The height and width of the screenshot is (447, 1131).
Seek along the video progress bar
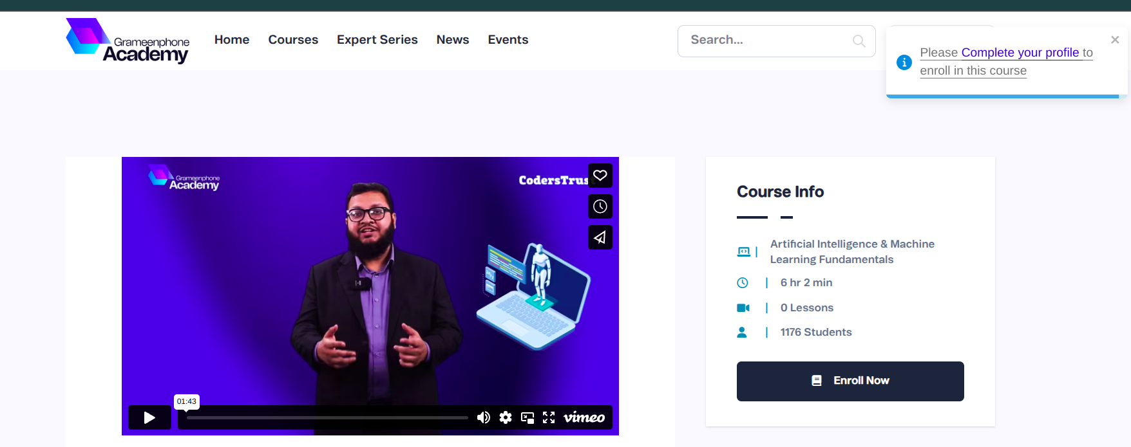pyautogui.click(x=327, y=418)
